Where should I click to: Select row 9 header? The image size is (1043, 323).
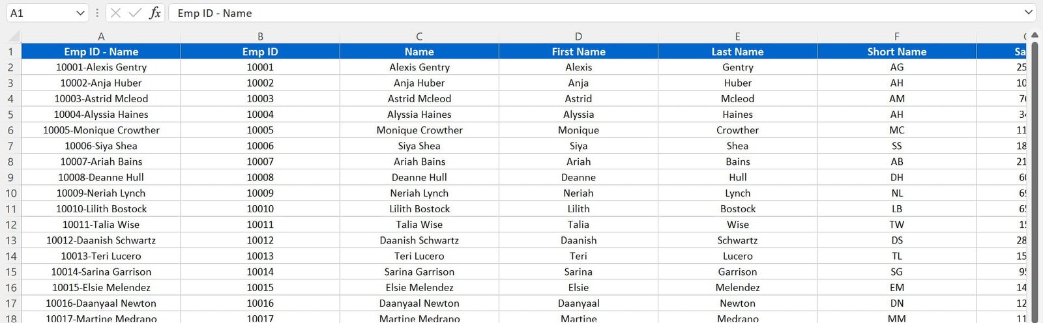coord(10,177)
